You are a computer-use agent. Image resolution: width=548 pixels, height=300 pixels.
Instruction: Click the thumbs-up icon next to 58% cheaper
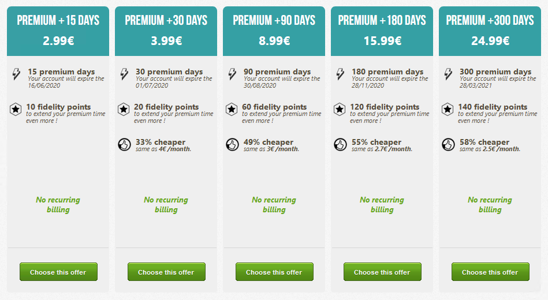coord(448,145)
